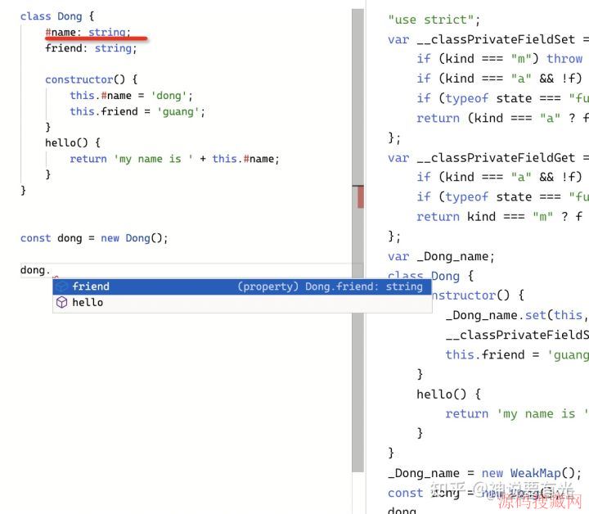Viewport: 589px width, 514px height.
Task: Click the "use strict"; line in output pane
Action: click(434, 20)
